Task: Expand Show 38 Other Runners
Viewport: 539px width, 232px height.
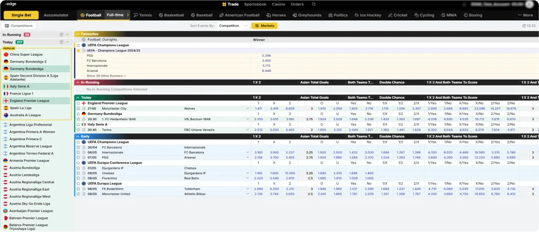Action: click(106, 76)
